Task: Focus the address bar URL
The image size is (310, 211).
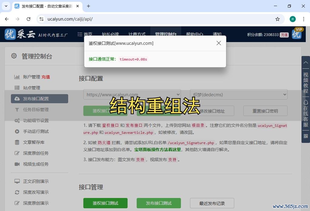Action: [x=70, y=19]
